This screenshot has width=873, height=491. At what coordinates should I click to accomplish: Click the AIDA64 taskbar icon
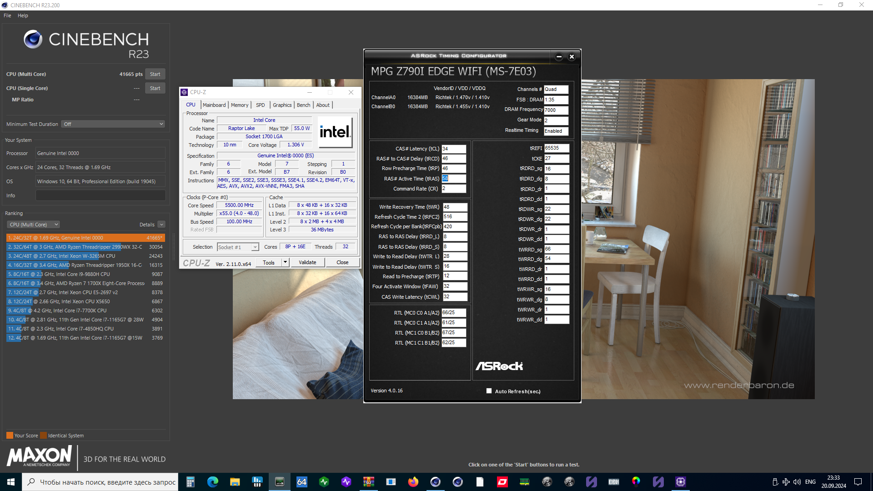tap(302, 482)
